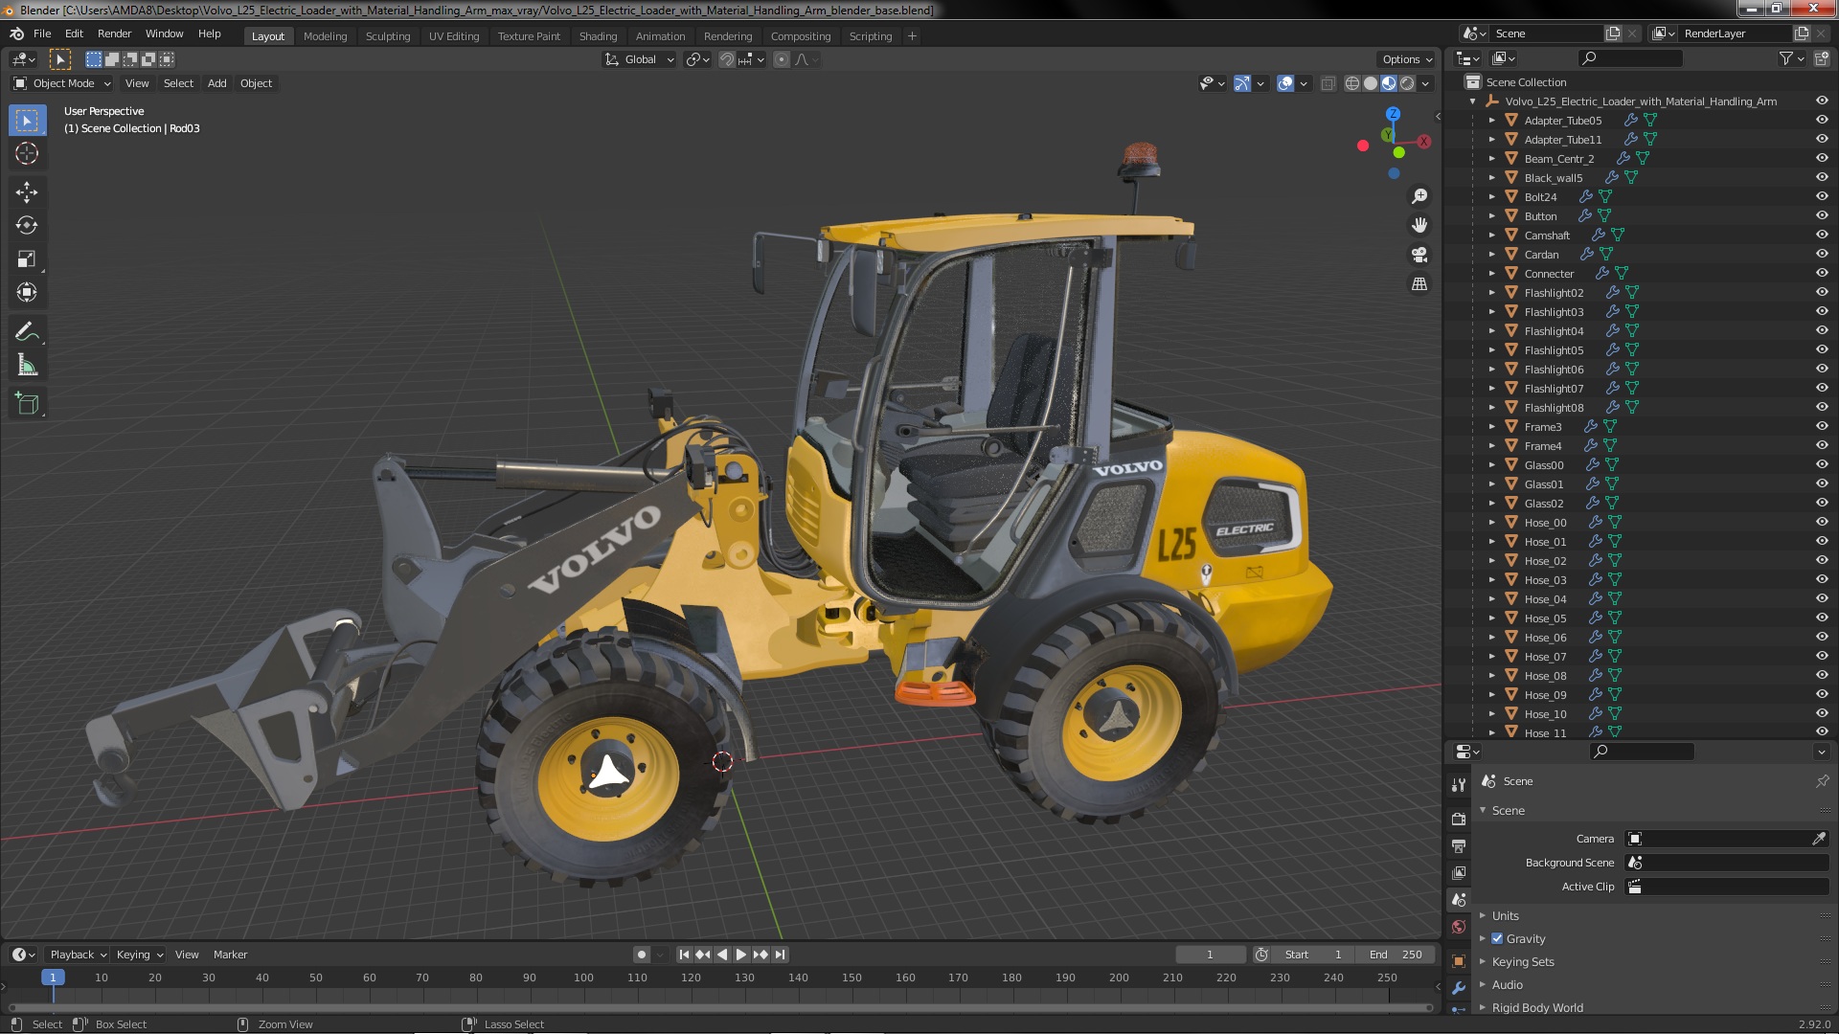1839x1034 pixels.
Task: Select the Annotate tool
Action: [27, 332]
